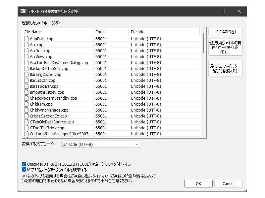Select the CToolTipCtrlAx.cpp file name
Screen dimensions: 265x198
click(x=47, y=128)
